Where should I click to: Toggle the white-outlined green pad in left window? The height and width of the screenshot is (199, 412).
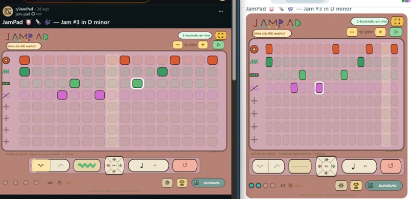(x=138, y=84)
